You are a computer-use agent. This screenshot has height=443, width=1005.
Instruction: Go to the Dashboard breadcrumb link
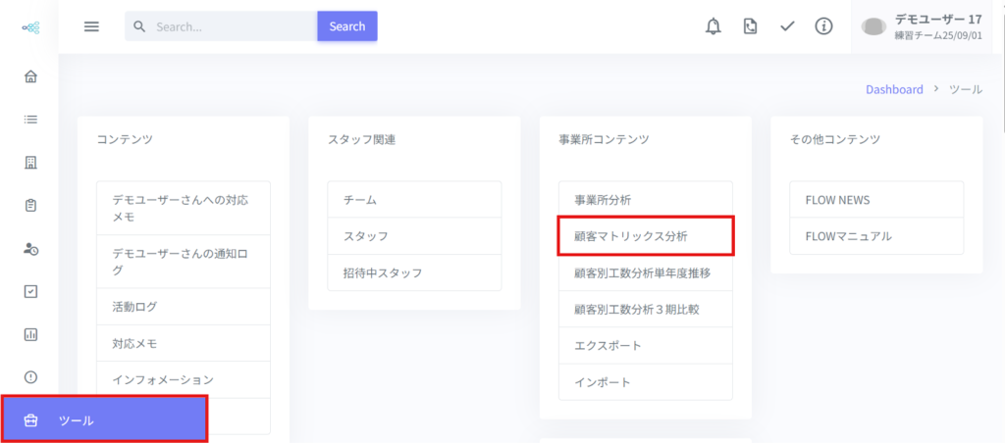pyautogui.click(x=894, y=89)
